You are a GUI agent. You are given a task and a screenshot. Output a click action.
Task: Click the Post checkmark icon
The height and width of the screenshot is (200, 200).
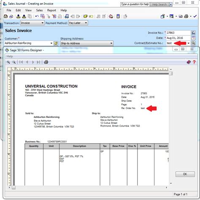click(195, 16)
